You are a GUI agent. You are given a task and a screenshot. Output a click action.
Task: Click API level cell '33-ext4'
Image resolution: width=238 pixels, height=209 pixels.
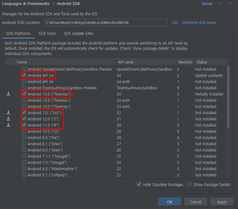click(123, 100)
